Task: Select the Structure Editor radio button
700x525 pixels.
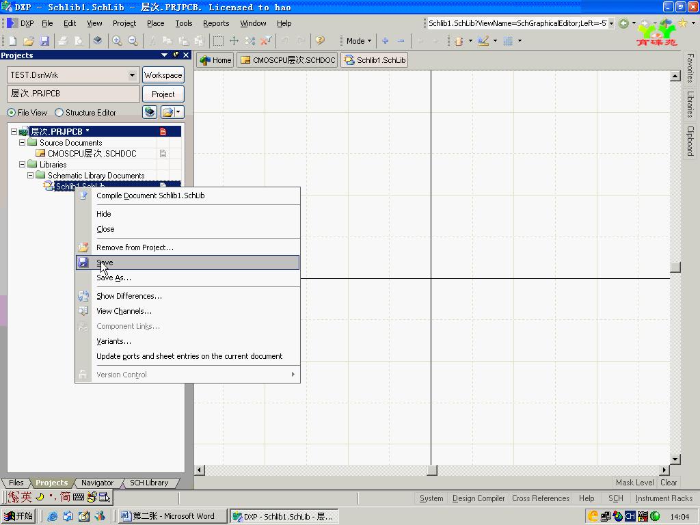Action: click(59, 113)
